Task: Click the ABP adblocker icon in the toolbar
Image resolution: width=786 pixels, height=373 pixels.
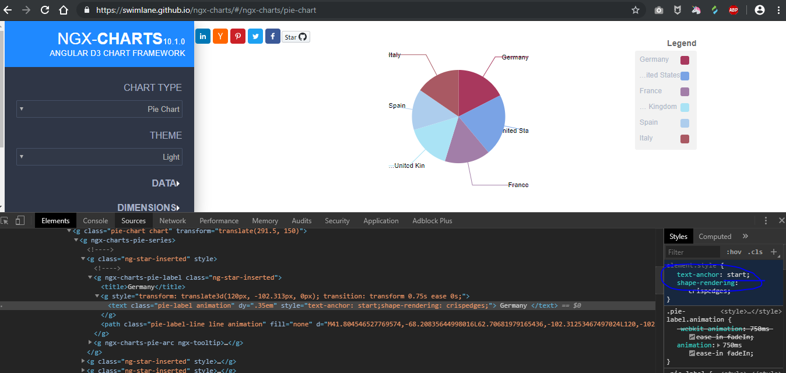Action: (x=734, y=10)
